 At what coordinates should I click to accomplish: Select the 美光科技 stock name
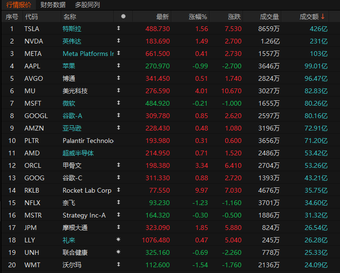click(x=75, y=91)
